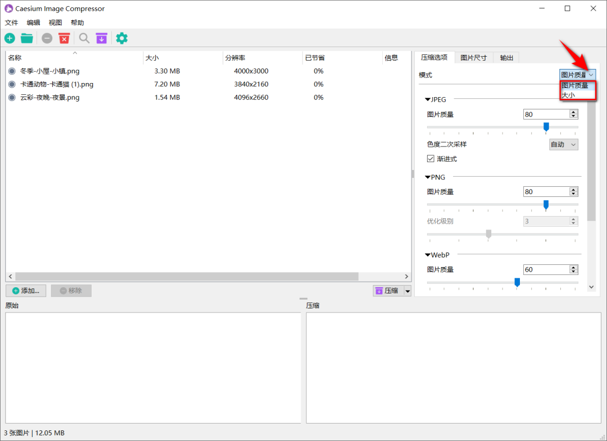607x441 pixels.
Task: Click status icon of 冬季-小屋-小镇.png row
Action: [x=12, y=71]
